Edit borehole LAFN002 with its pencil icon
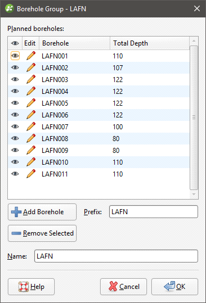This screenshot has height=303, width=206. [x=31, y=67]
